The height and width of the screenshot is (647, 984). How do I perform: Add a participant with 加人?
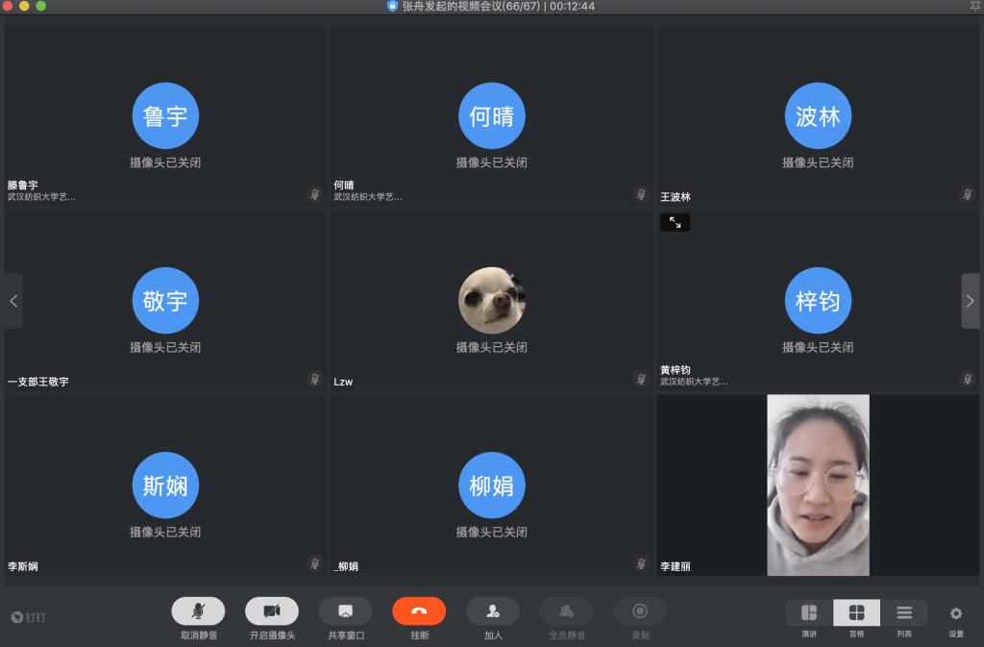[493, 611]
